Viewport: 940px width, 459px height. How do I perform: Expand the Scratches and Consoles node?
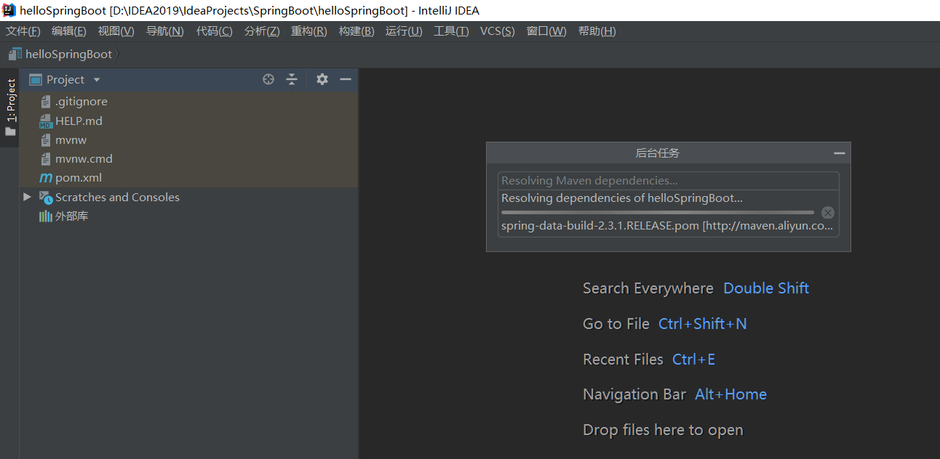27,197
